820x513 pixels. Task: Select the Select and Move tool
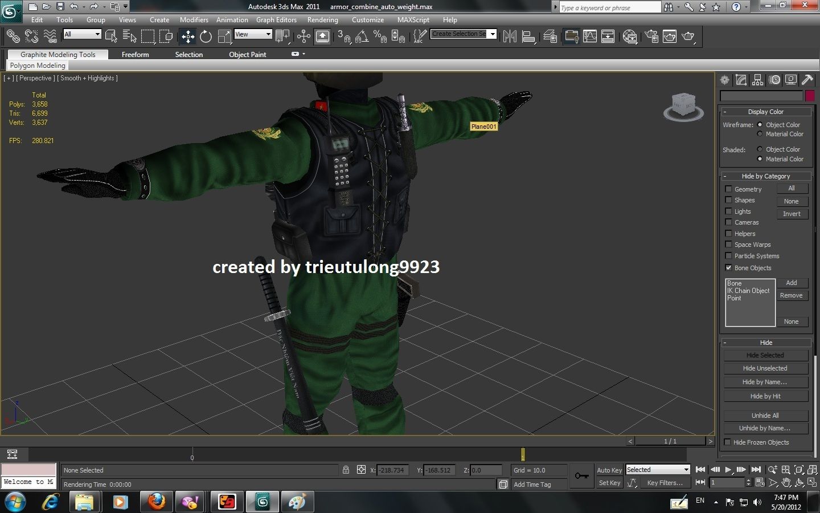point(188,36)
